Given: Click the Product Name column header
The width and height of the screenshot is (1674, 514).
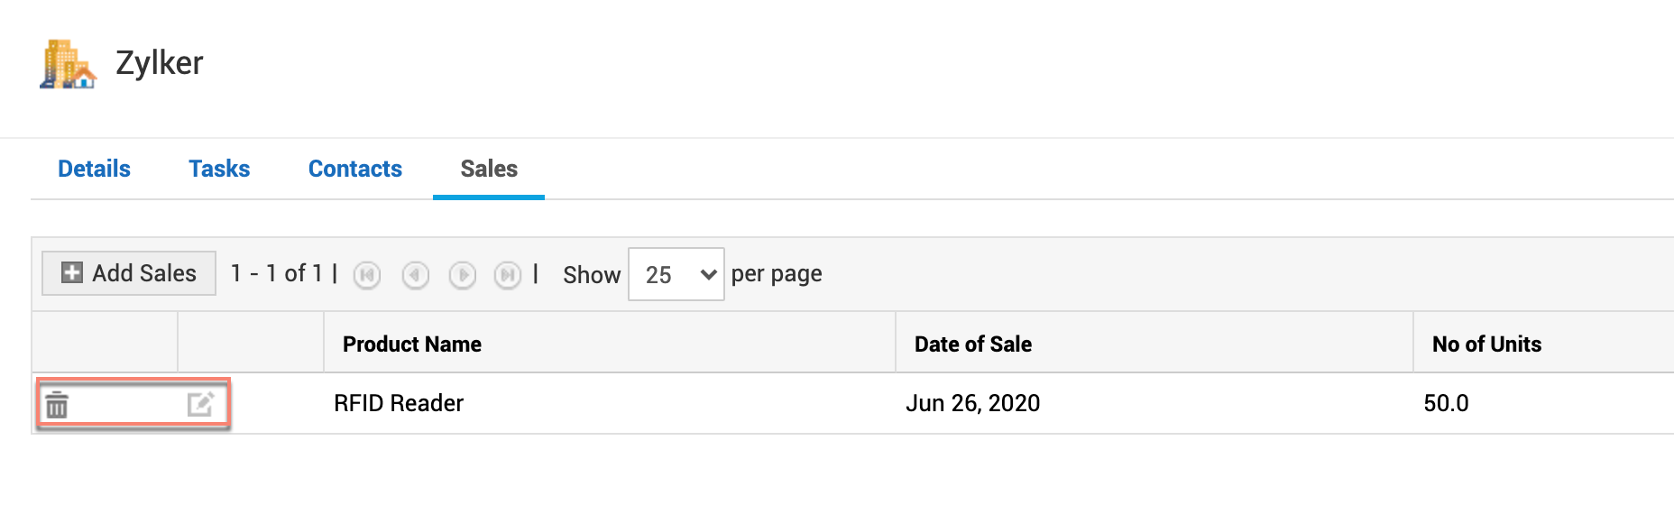Looking at the screenshot, I should click(412, 344).
